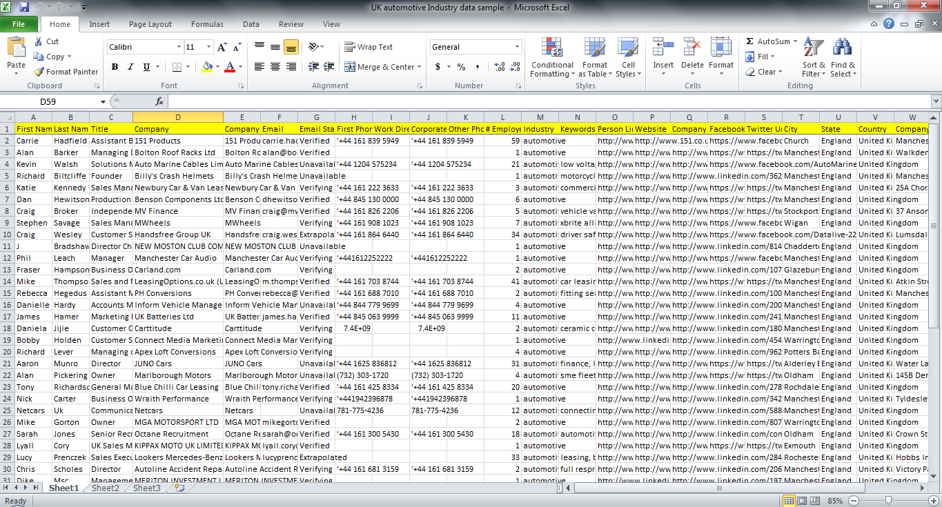
Task: Toggle Italic text formatting
Action: pyautogui.click(x=130, y=67)
